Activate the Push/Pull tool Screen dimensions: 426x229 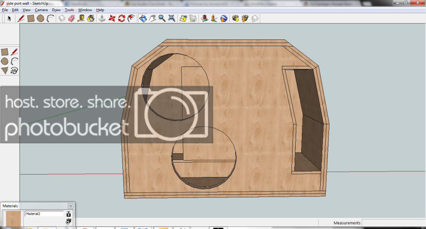(102, 18)
